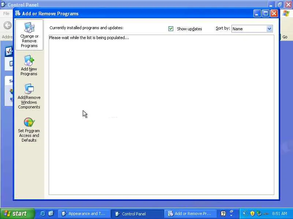The width and height of the screenshot is (293, 219).
Task: Open Set Program Access and Defaults
Action: [29, 130]
